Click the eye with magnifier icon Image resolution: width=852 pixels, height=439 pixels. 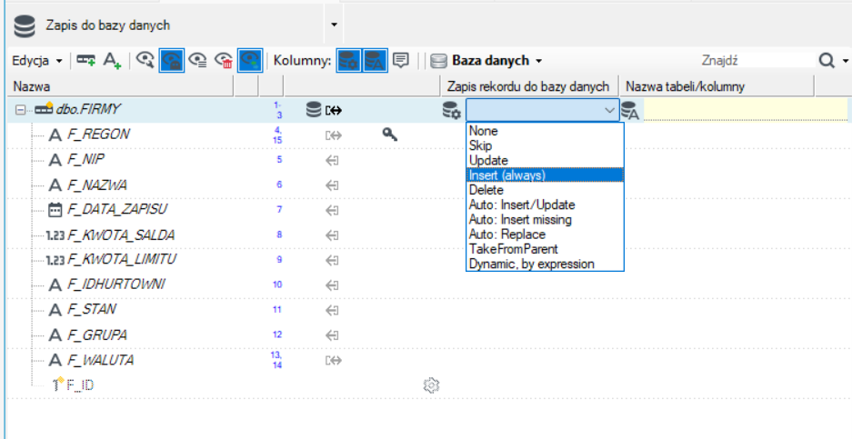point(145,60)
